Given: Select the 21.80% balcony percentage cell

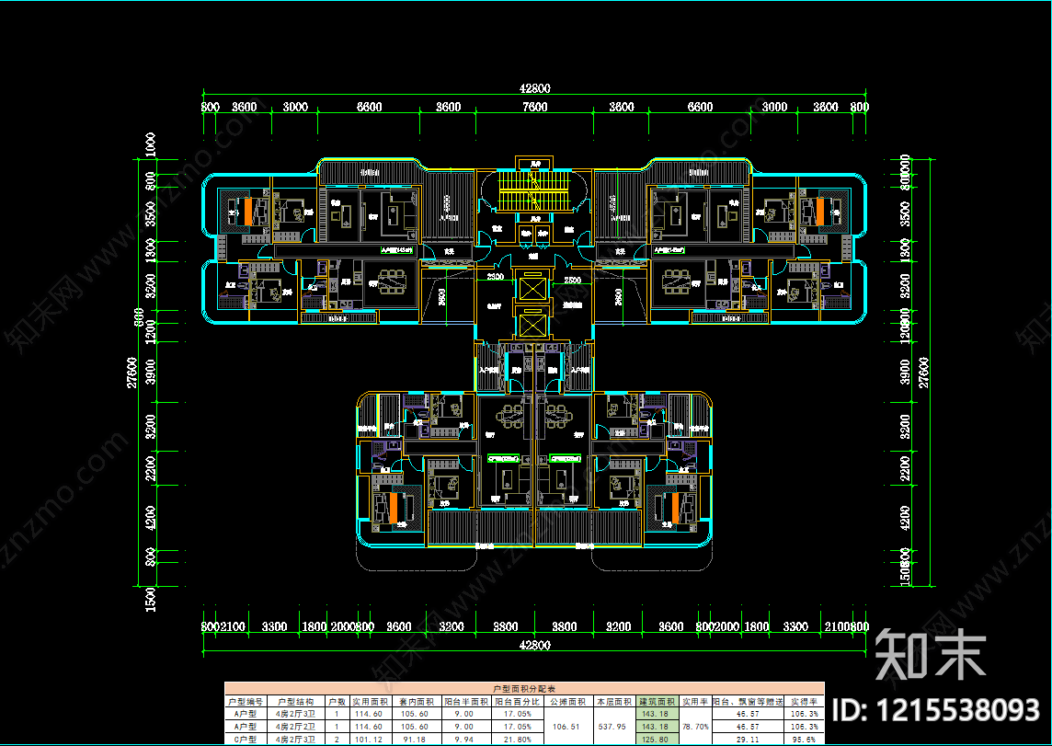Looking at the screenshot, I should pos(518,739).
